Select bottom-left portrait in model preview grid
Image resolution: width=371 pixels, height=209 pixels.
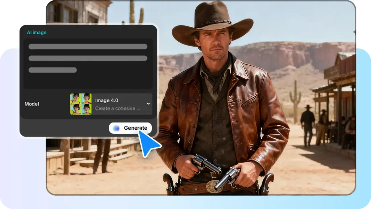(75, 109)
